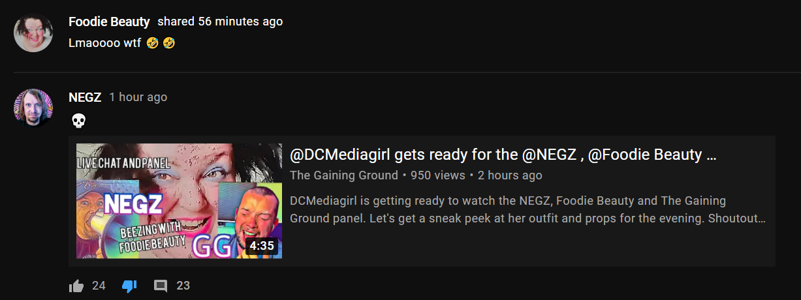Open the 'shared 56 minutes ago' post link
This screenshot has height=300, width=801.
pyautogui.click(x=220, y=22)
